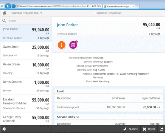Click Black Box HW description
The height and width of the screenshot is (133, 165).
[10, 56]
